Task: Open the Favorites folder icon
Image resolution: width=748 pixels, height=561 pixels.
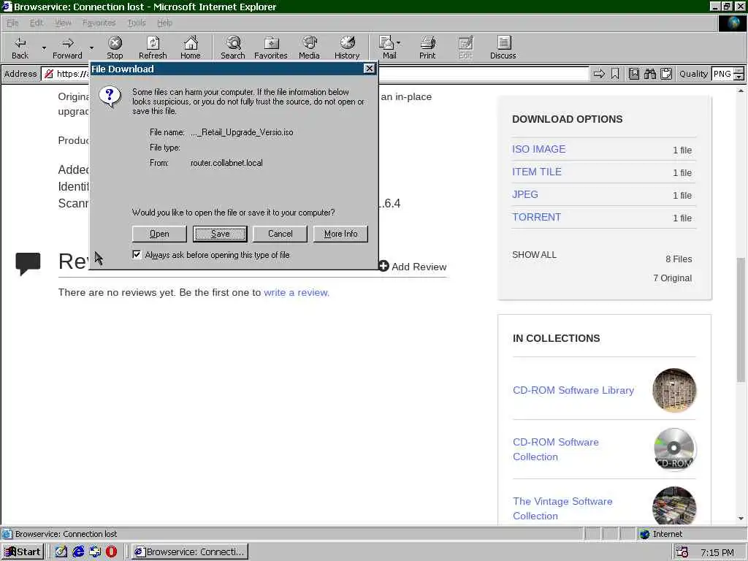Action: tap(270, 47)
